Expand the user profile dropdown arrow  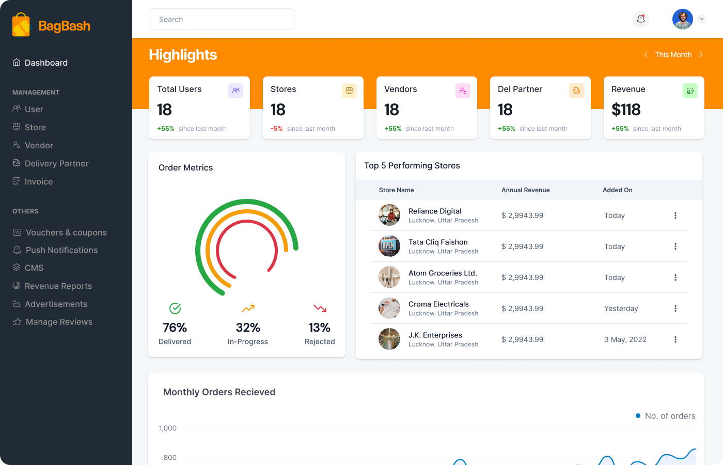point(701,19)
